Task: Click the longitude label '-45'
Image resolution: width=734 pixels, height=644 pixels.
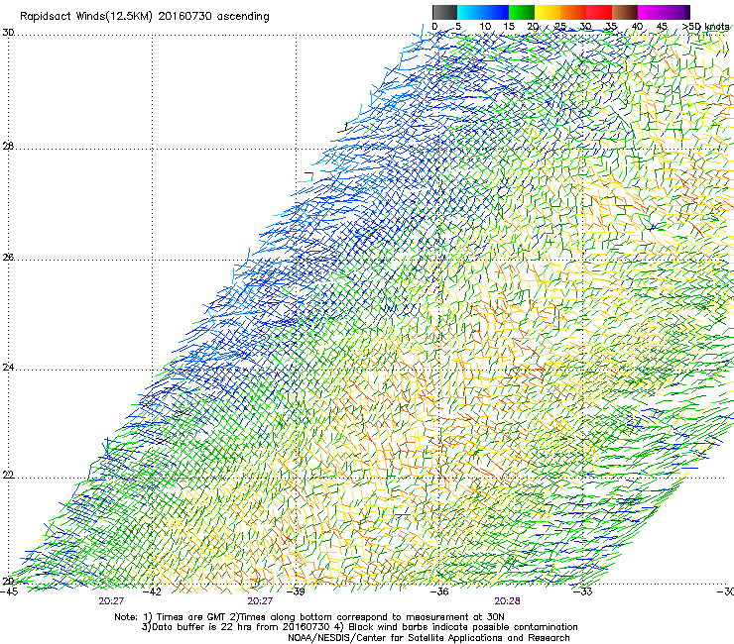Action: pos(9,591)
